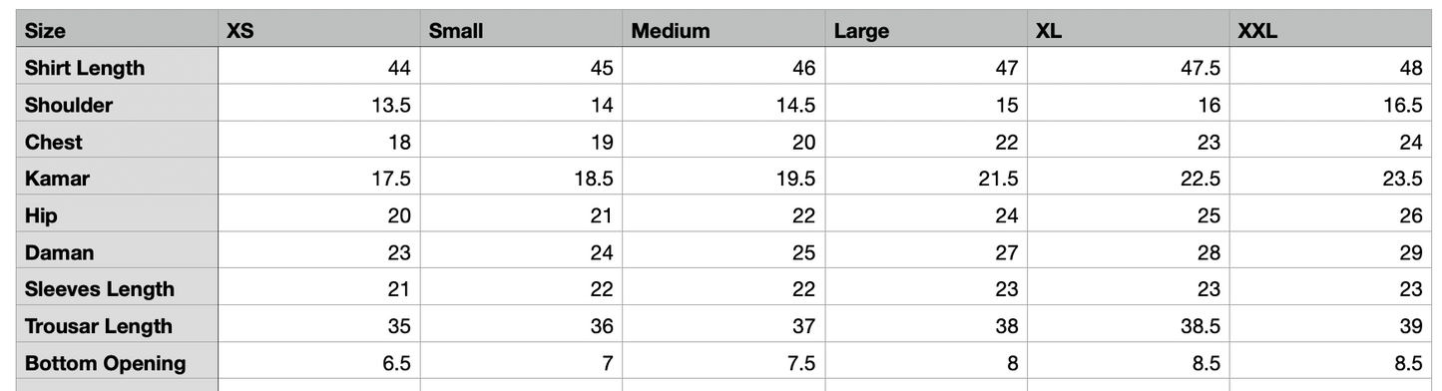The height and width of the screenshot is (391, 1442).
Task: Select the Kamar row label cell
Action: (x=118, y=178)
